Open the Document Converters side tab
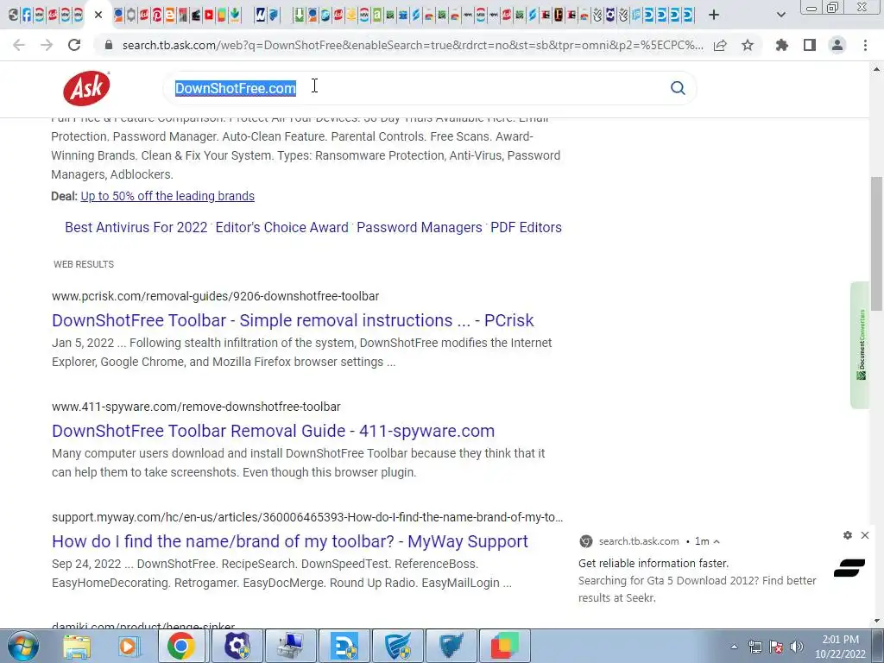Image resolution: width=884 pixels, height=663 pixels. [x=861, y=344]
